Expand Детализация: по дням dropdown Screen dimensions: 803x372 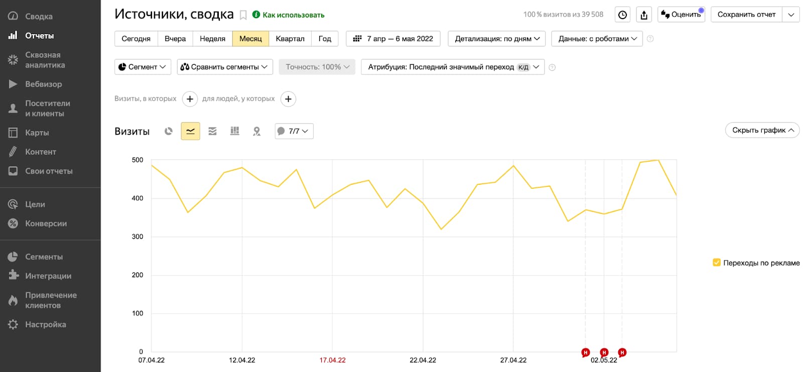click(496, 39)
